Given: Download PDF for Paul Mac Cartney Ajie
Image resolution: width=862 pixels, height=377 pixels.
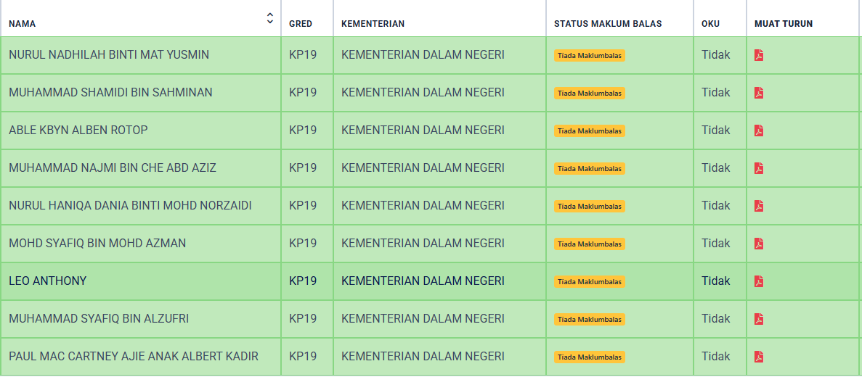Looking at the screenshot, I should 759,357.
